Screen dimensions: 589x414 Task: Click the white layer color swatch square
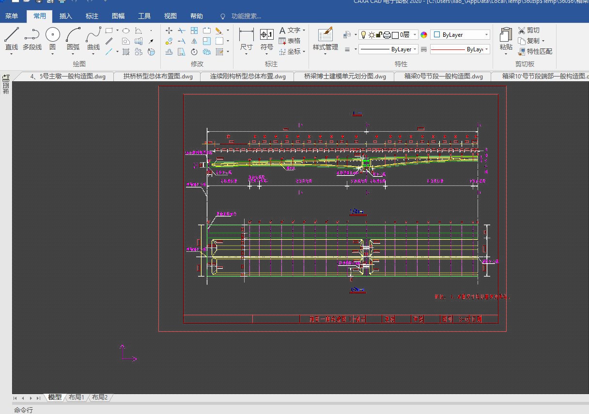(x=395, y=35)
